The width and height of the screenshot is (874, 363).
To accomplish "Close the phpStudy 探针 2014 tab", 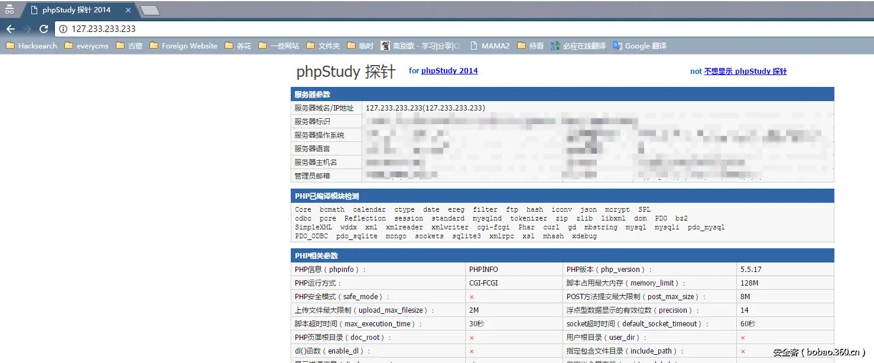I will pyautogui.click(x=128, y=10).
